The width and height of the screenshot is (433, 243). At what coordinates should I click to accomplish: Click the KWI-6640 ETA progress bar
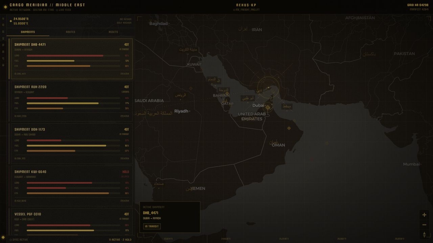[73, 193]
